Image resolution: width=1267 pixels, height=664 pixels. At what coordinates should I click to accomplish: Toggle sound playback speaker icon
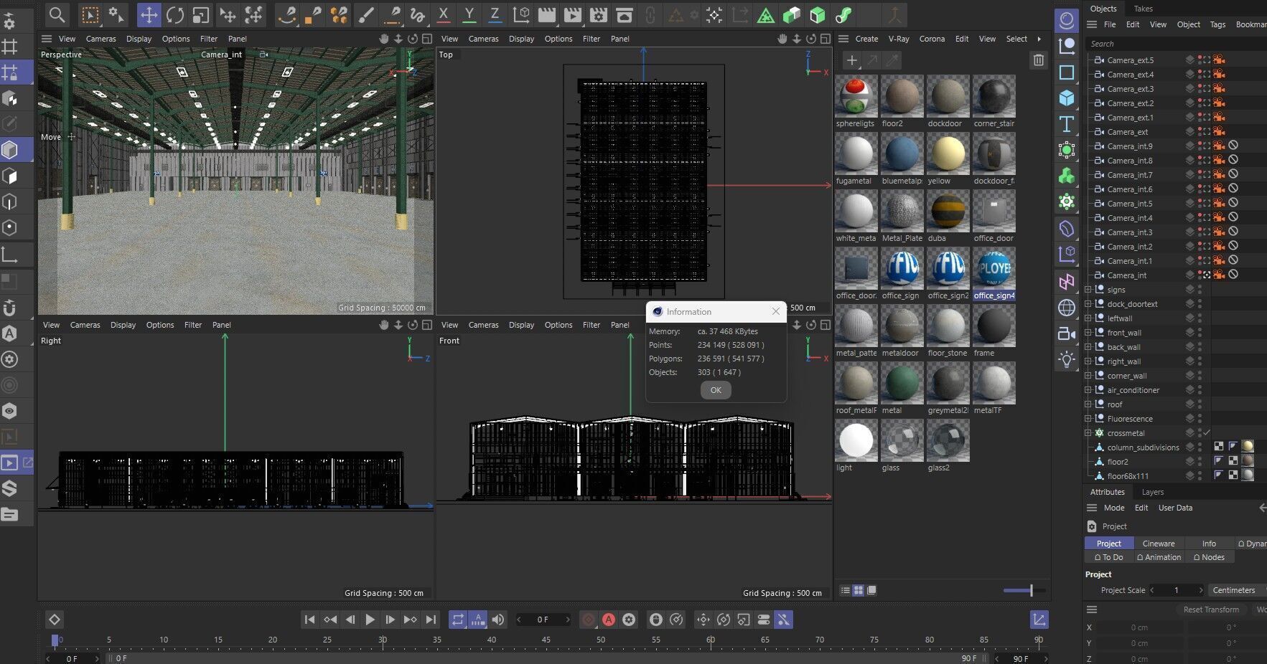(497, 620)
